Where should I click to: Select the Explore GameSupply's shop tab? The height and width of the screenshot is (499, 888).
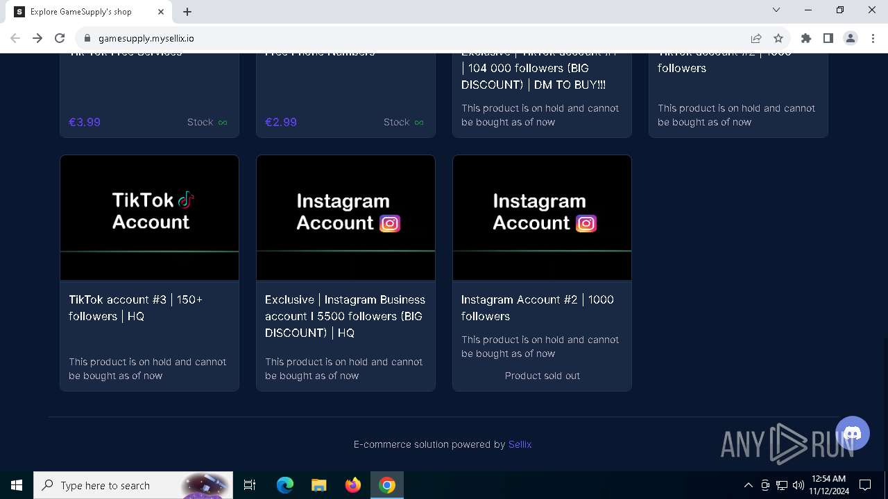pyautogui.click(x=90, y=12)
